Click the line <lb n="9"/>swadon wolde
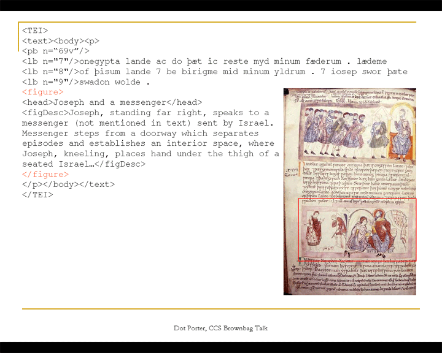Image resolution: width=442 pixels, height=353 pixels. tap(86, 82)
